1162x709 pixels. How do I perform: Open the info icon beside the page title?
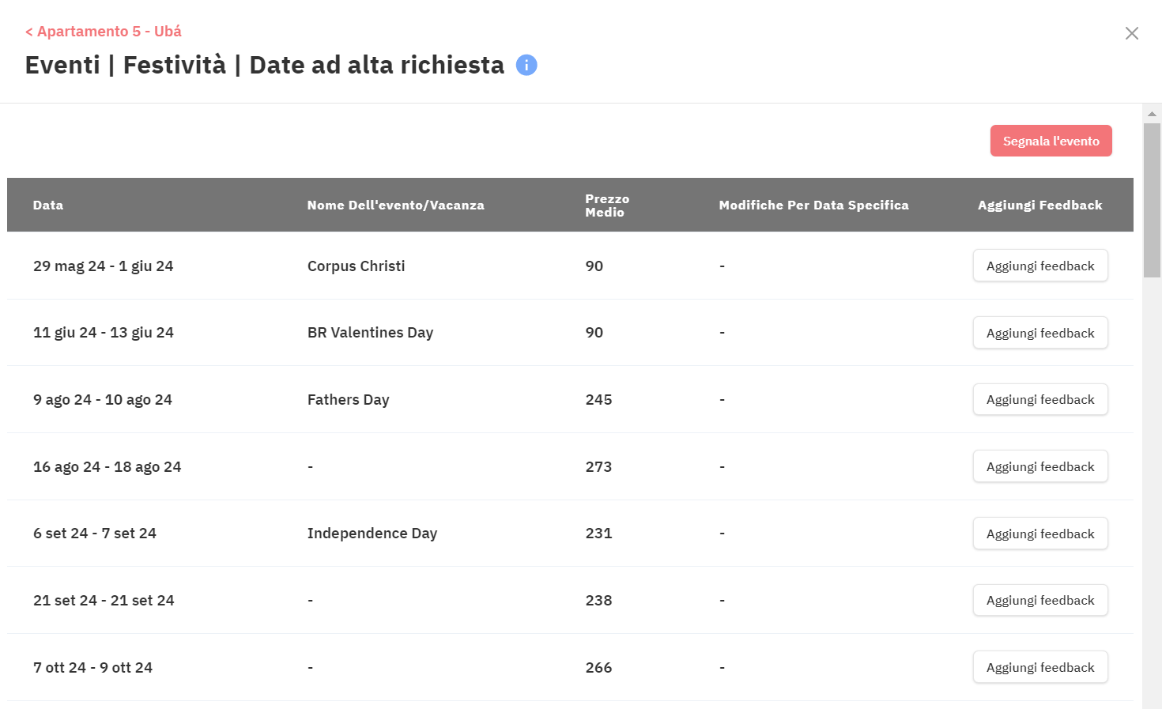pos(526,65)
